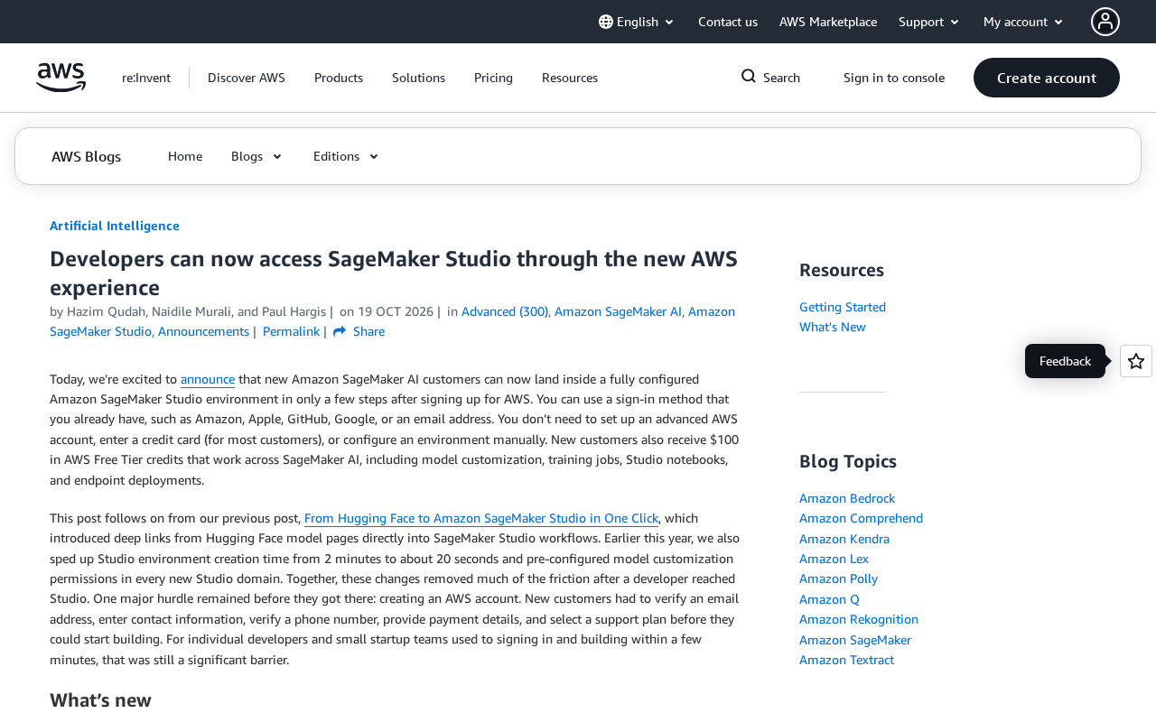The image size is (1156, 722).
Task: Open the Products menu
Action: pyautogui.click(x=339, y=78)
